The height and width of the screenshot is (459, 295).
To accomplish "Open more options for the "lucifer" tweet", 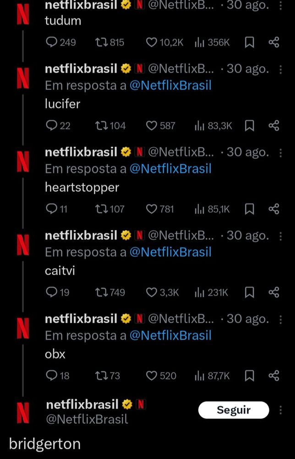I will coord(280,69).
